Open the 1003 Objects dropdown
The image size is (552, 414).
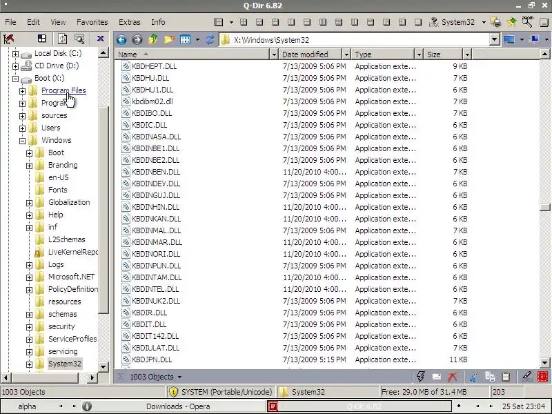pos(179,377)
